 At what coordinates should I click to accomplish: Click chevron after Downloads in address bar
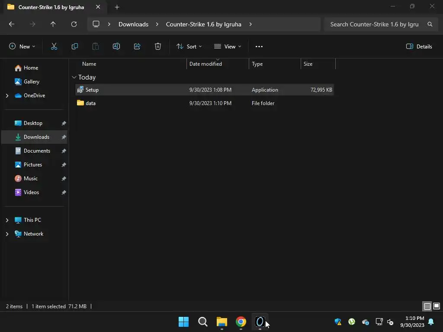157,24
